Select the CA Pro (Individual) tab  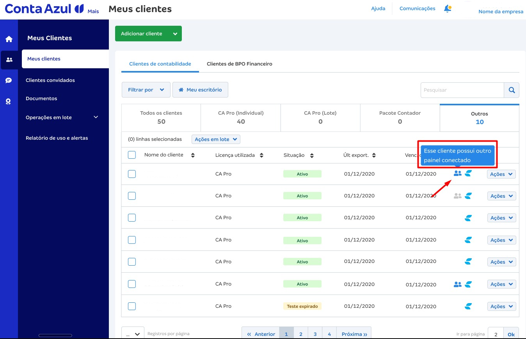tap(241, 117)
